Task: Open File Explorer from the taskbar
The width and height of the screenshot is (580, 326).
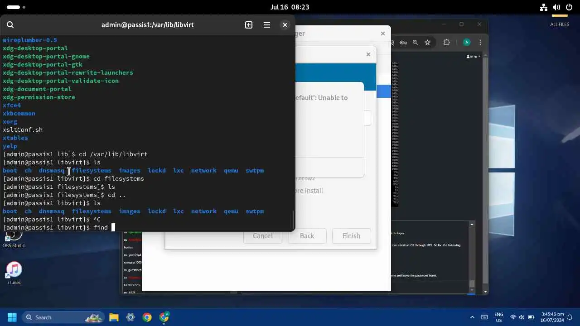Action: (114, 317)
